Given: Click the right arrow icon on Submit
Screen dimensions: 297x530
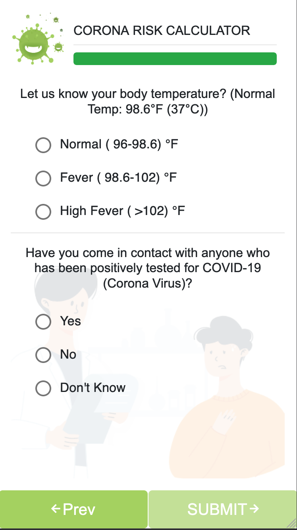Looking at the screenshot, I should (255, 508).
